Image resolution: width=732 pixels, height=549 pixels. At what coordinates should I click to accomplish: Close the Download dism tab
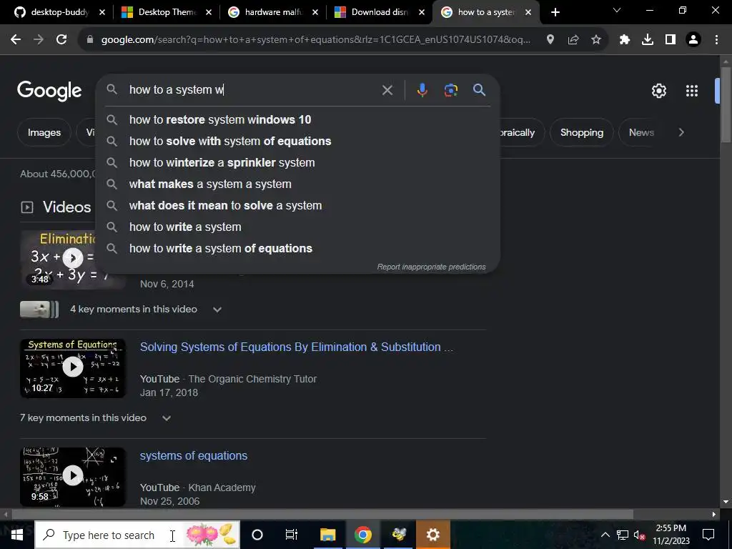(x=422, y=13)
